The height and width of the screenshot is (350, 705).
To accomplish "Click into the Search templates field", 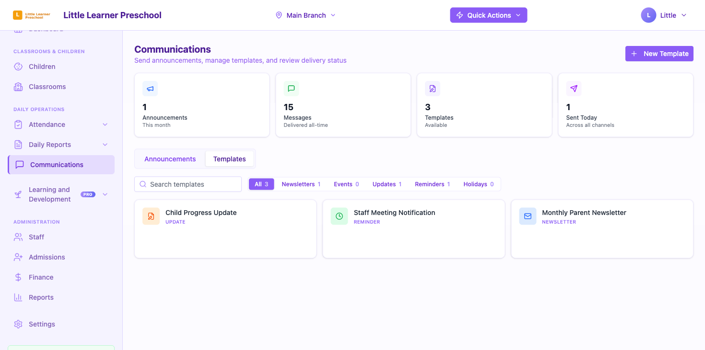I will point(188,184).
